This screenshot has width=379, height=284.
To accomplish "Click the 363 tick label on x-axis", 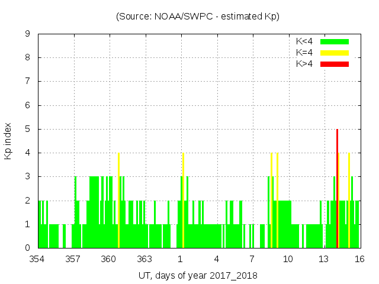I will tap(144, 259).
